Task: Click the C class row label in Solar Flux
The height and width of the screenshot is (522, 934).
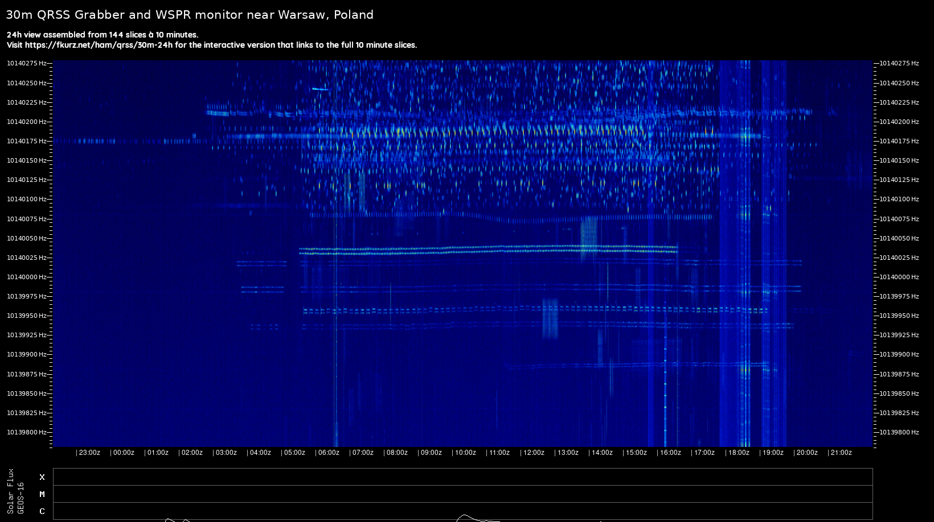Action: 42,511
